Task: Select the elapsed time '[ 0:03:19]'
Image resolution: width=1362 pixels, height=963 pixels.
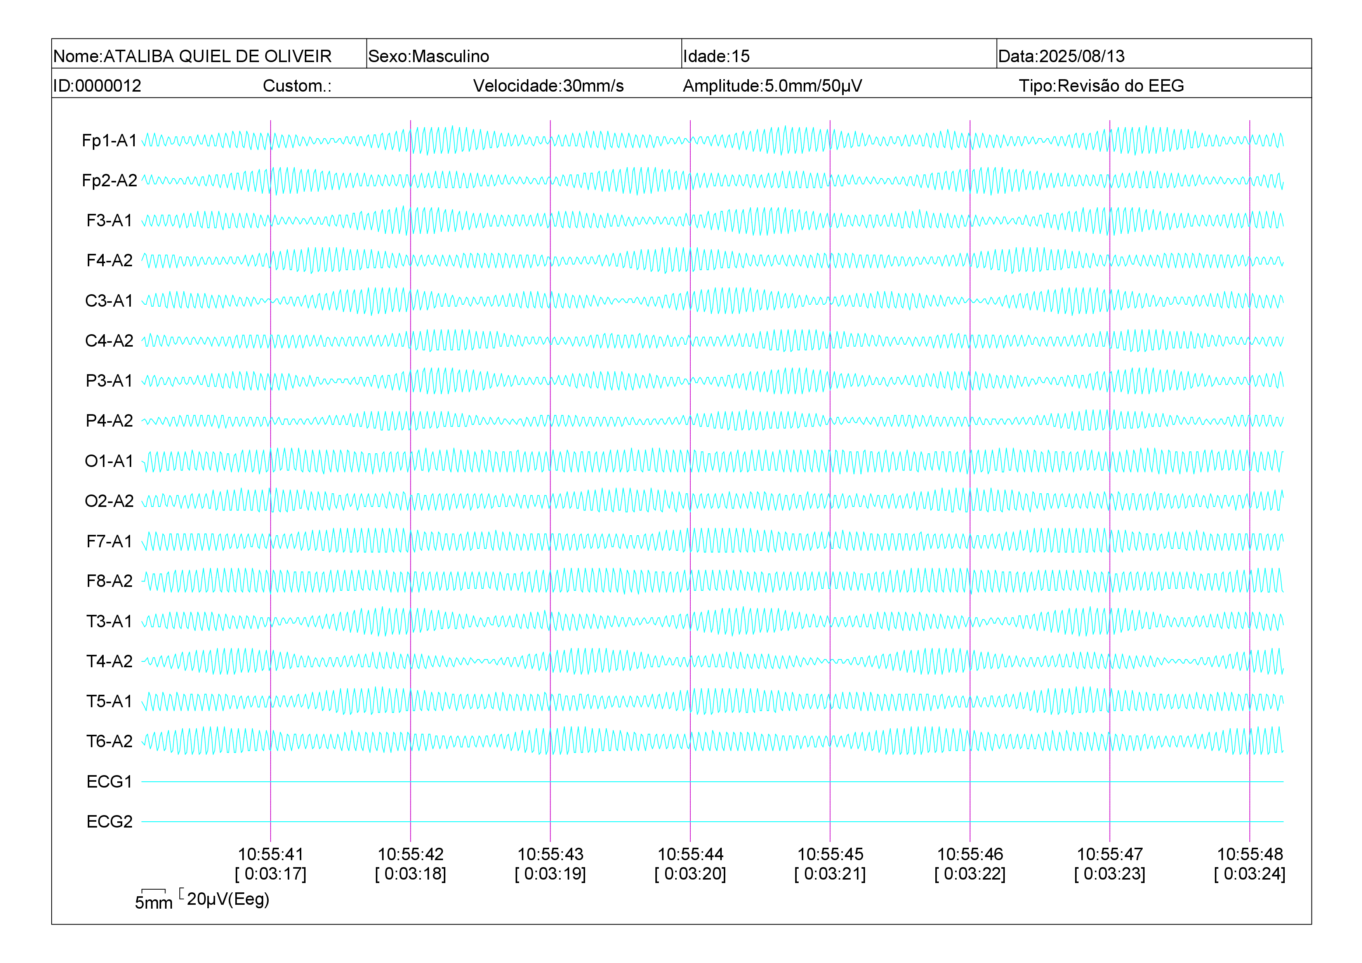Action: point(551,874)
